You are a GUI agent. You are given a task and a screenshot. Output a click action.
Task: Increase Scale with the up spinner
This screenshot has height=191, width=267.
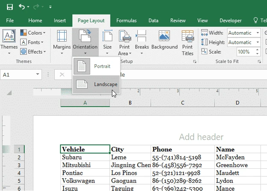257,50
